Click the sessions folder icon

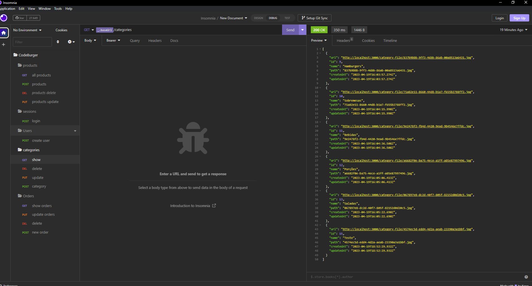click(20, 111)
